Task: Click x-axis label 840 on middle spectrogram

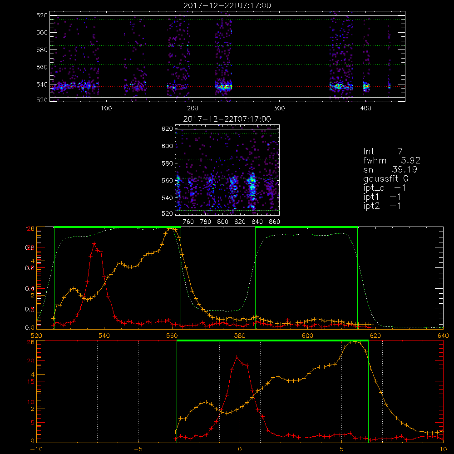Action: click(257, 222)
